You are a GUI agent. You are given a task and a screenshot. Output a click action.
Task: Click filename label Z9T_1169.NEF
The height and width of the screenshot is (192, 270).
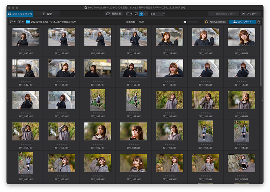[x=169, y=179]
